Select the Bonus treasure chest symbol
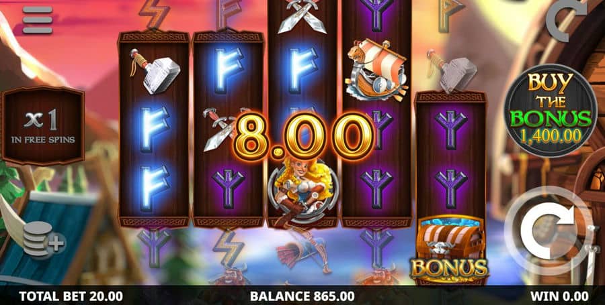The image size is (605, 305). tap(450, 250)
